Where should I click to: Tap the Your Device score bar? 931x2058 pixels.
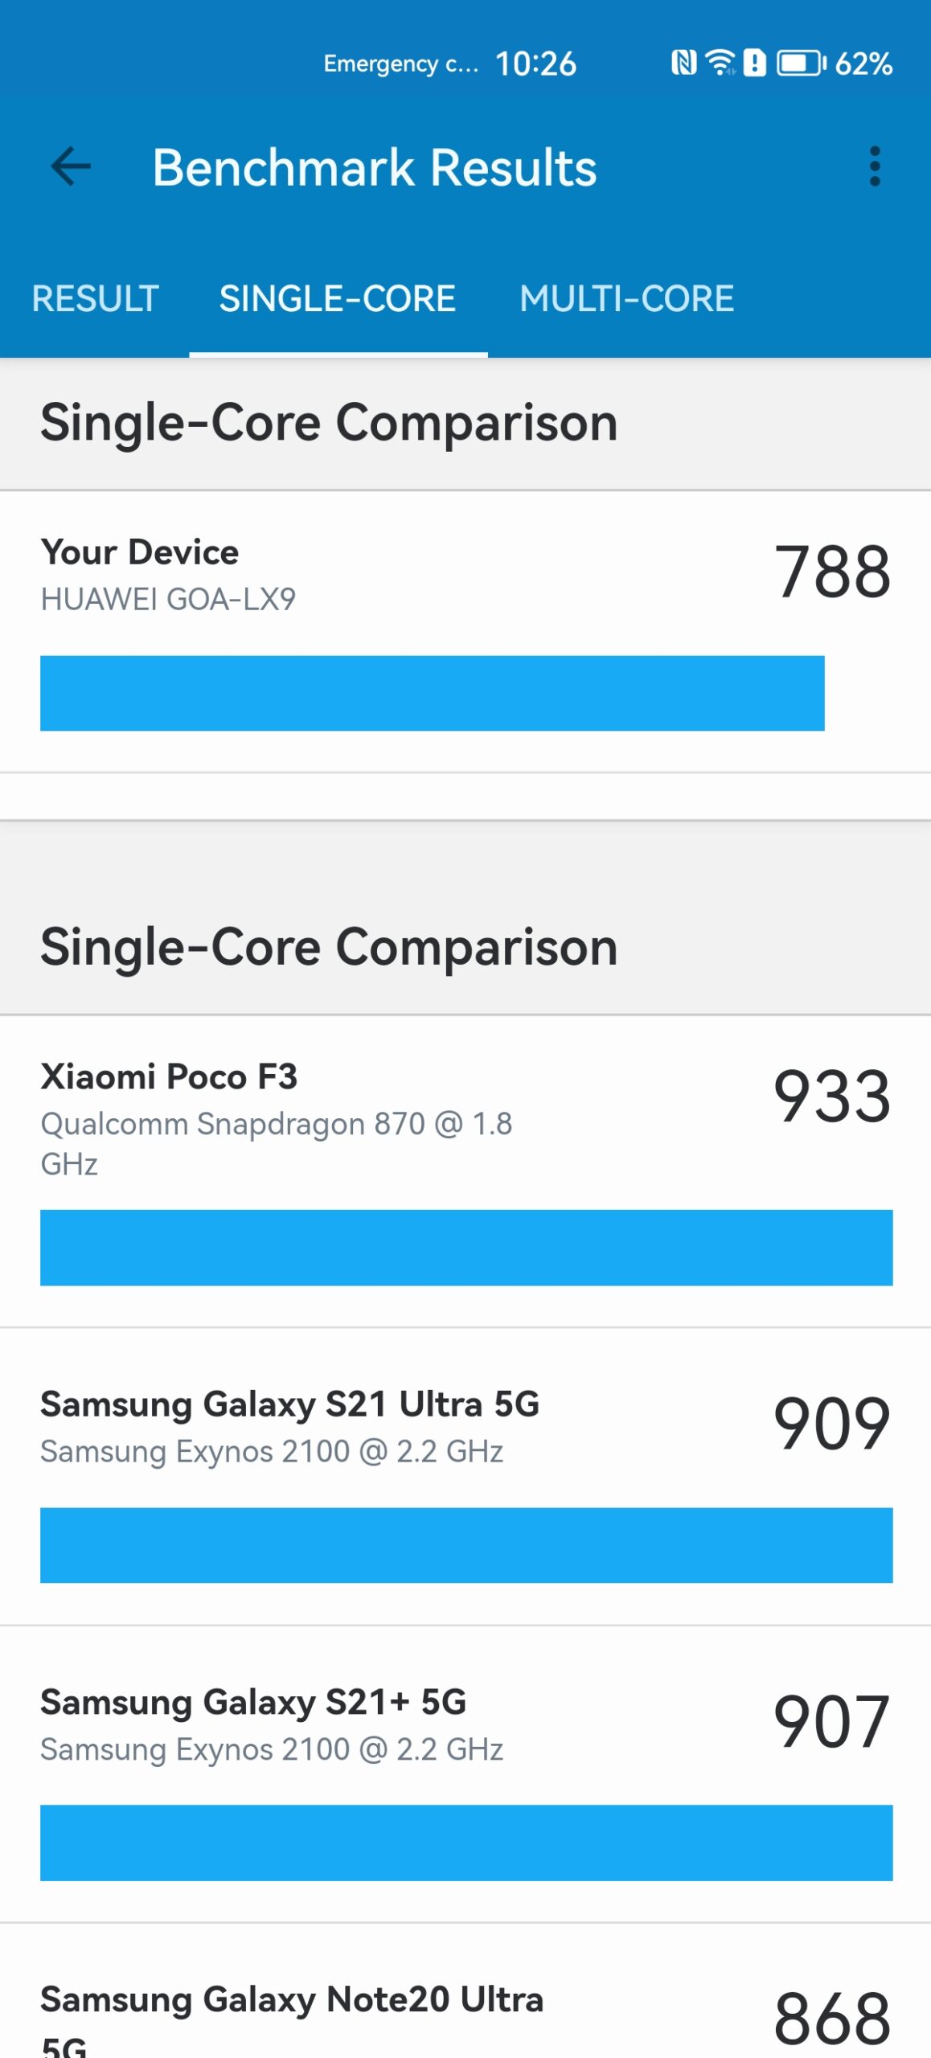(x=432, y=693)
